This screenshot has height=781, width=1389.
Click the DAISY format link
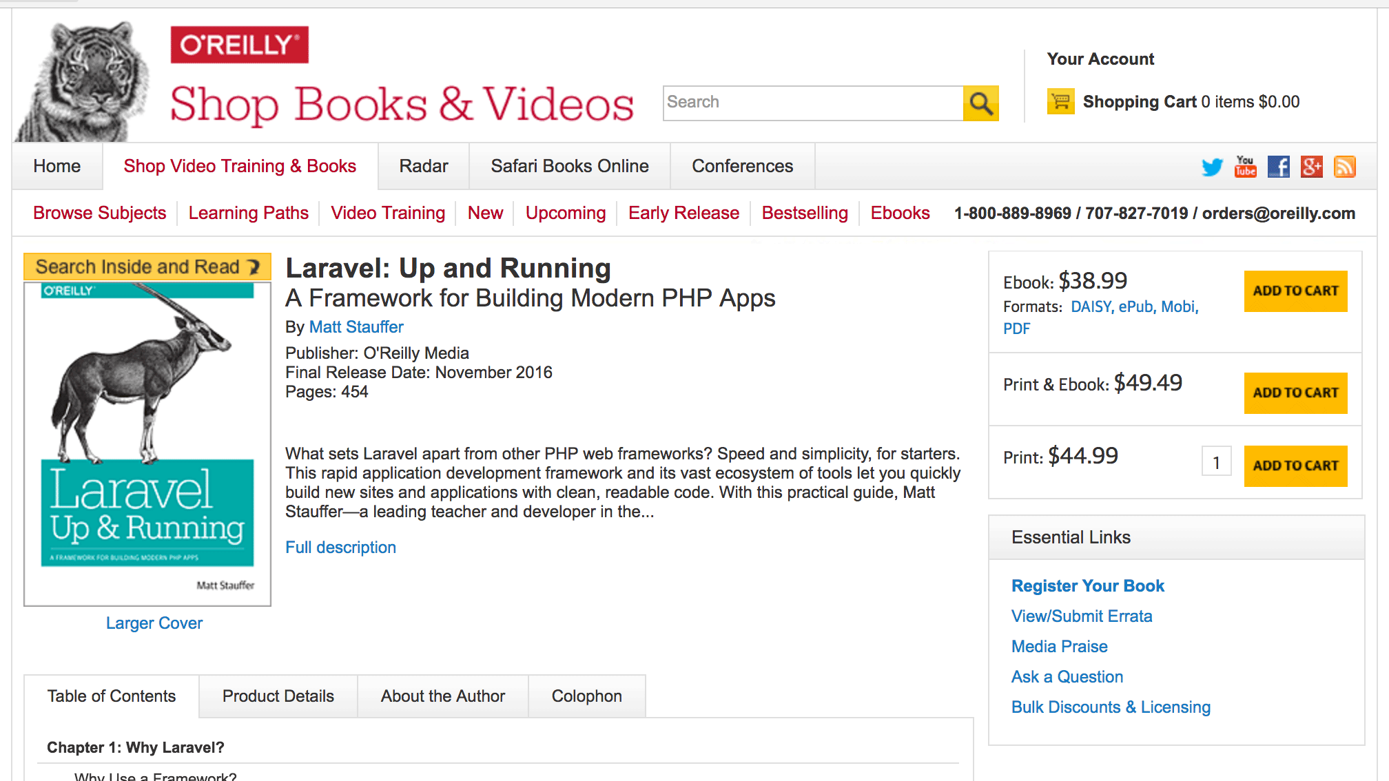coord(1091,306)
